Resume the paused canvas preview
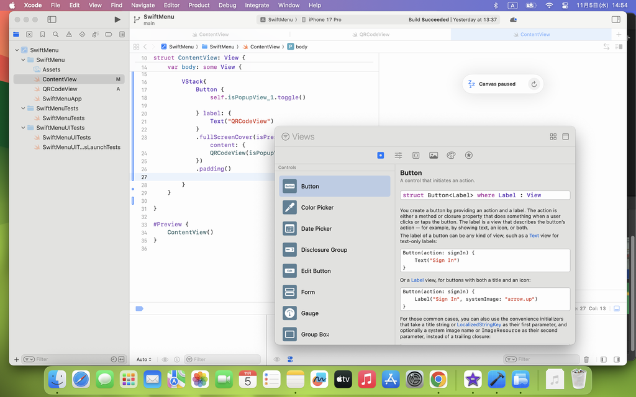 tap(534, 84)
